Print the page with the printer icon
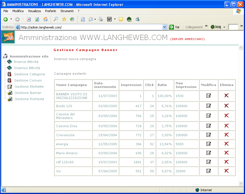The height and width of the screenshot is (194, 245). (101, 19)
